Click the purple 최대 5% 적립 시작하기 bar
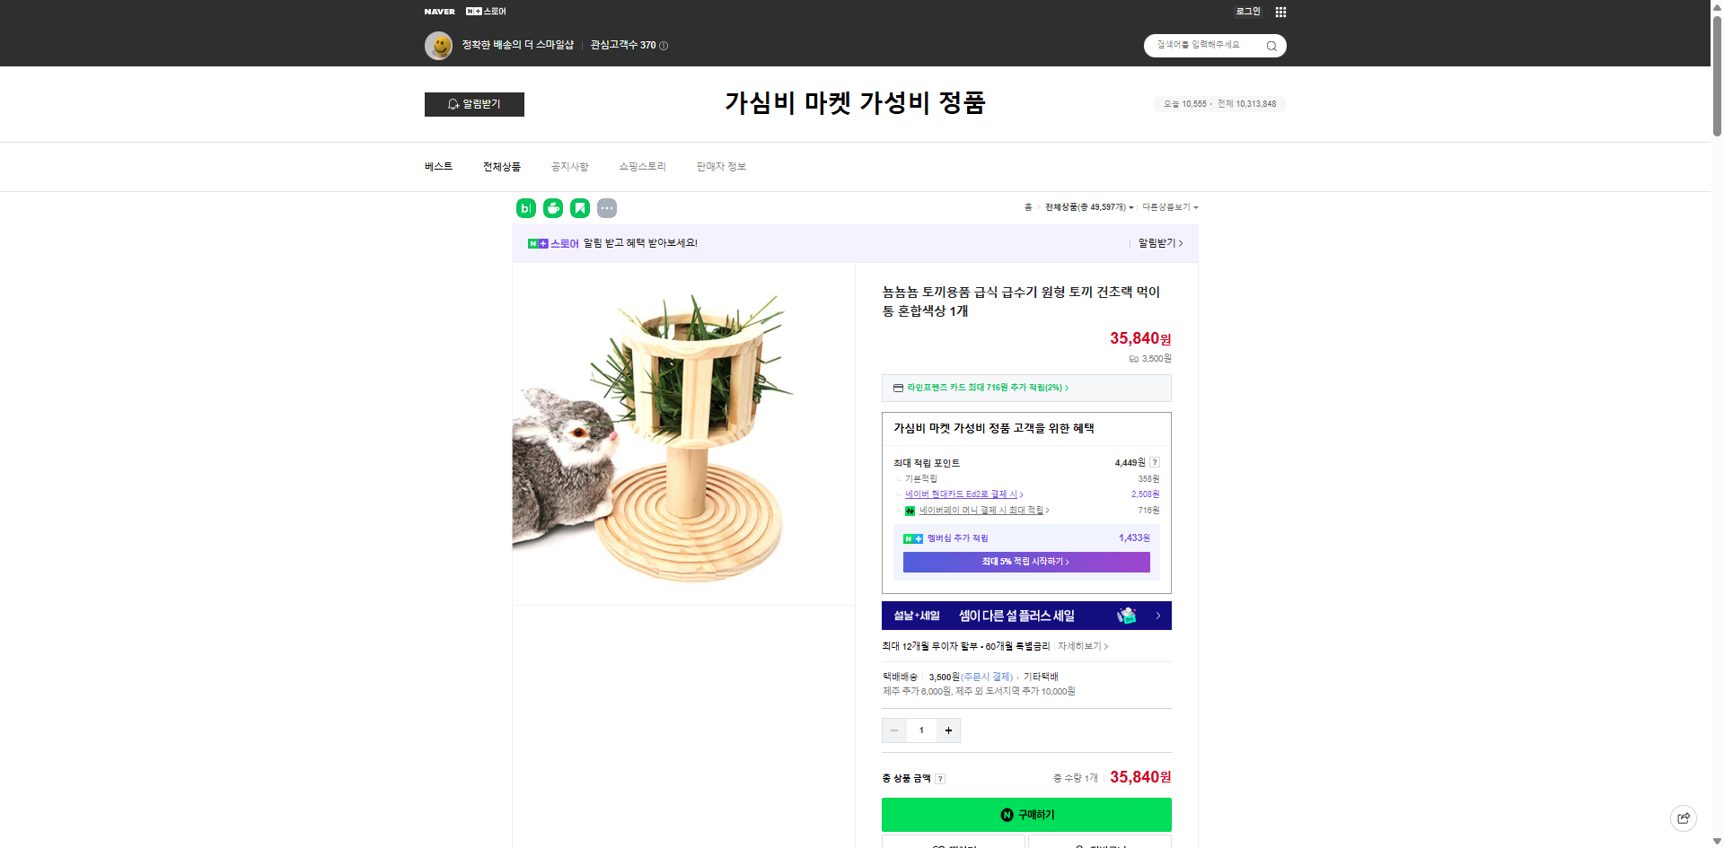1724x848 pixels. 1026,562
